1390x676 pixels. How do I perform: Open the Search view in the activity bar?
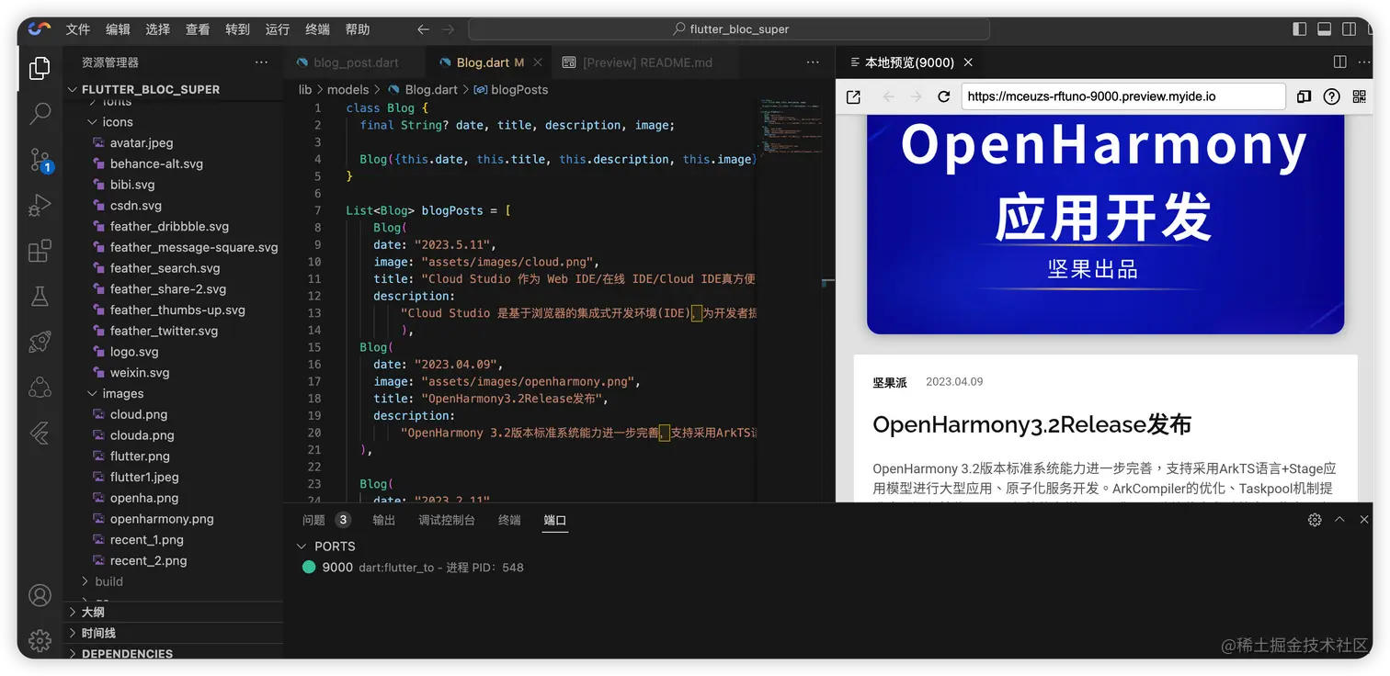click(x=40, y=114)
